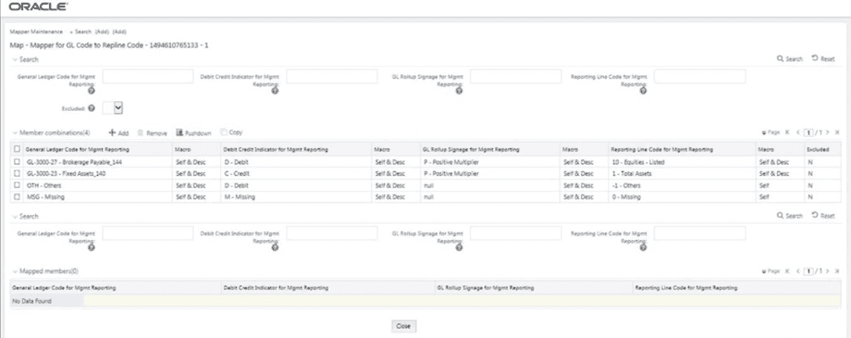851x338 pixels.
Task: Check the MSG - Missing row
Action: [x=18, y=196]
